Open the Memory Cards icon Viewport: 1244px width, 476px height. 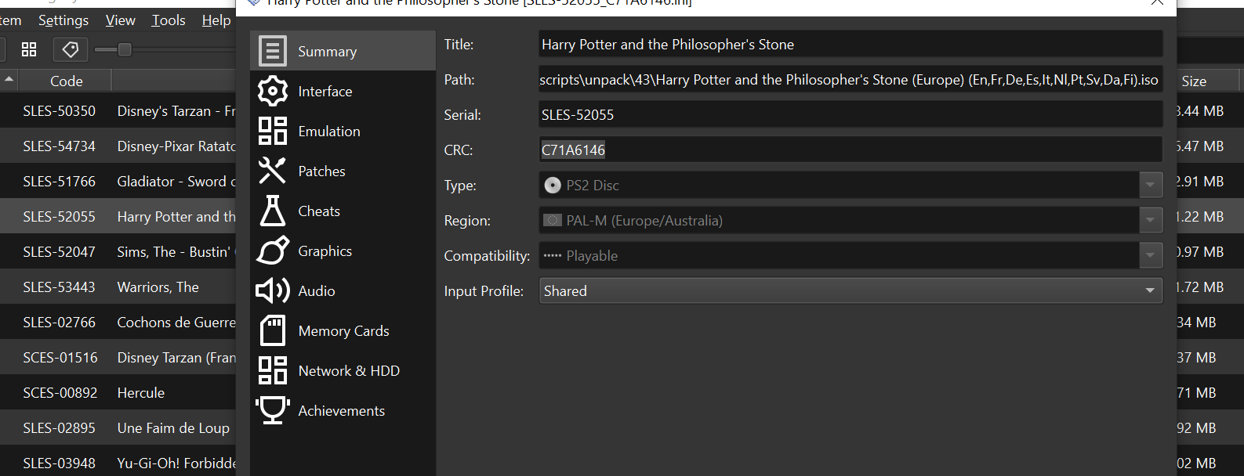tap(273, 331)
